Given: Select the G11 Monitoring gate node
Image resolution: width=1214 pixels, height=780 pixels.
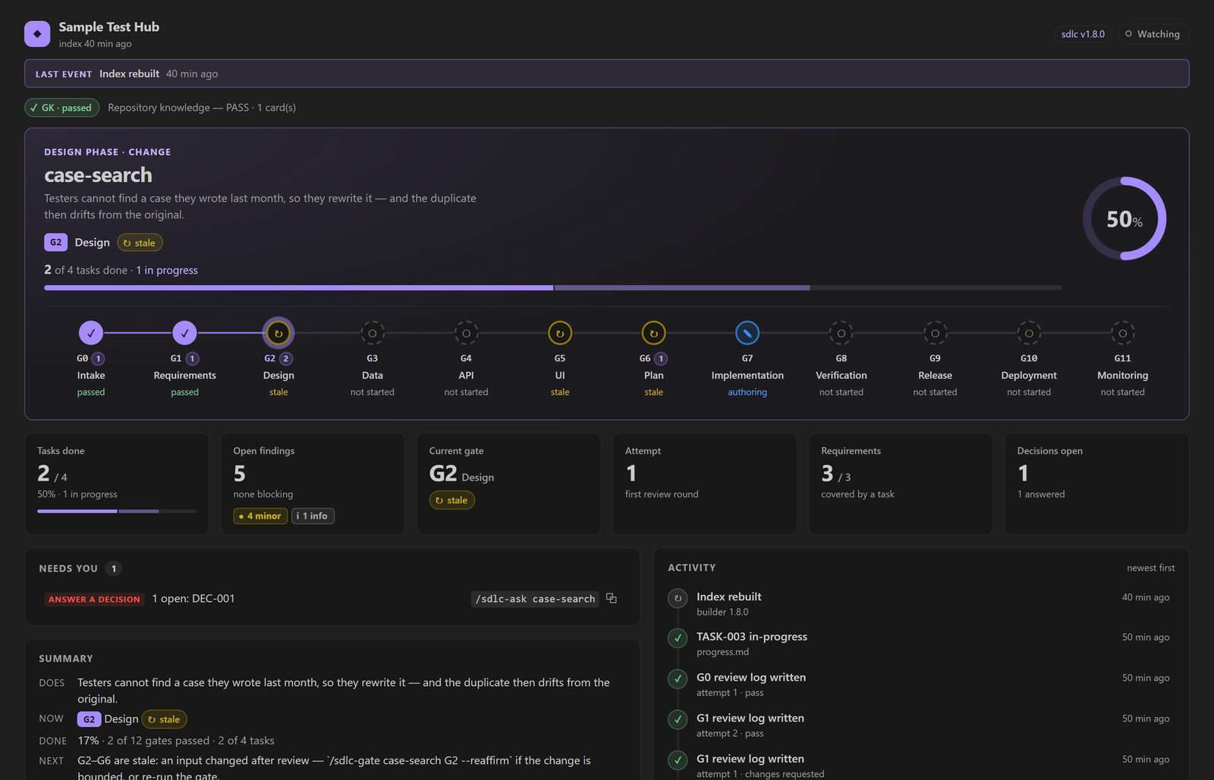Looking at the screenshot, I should pos(1123,333).
